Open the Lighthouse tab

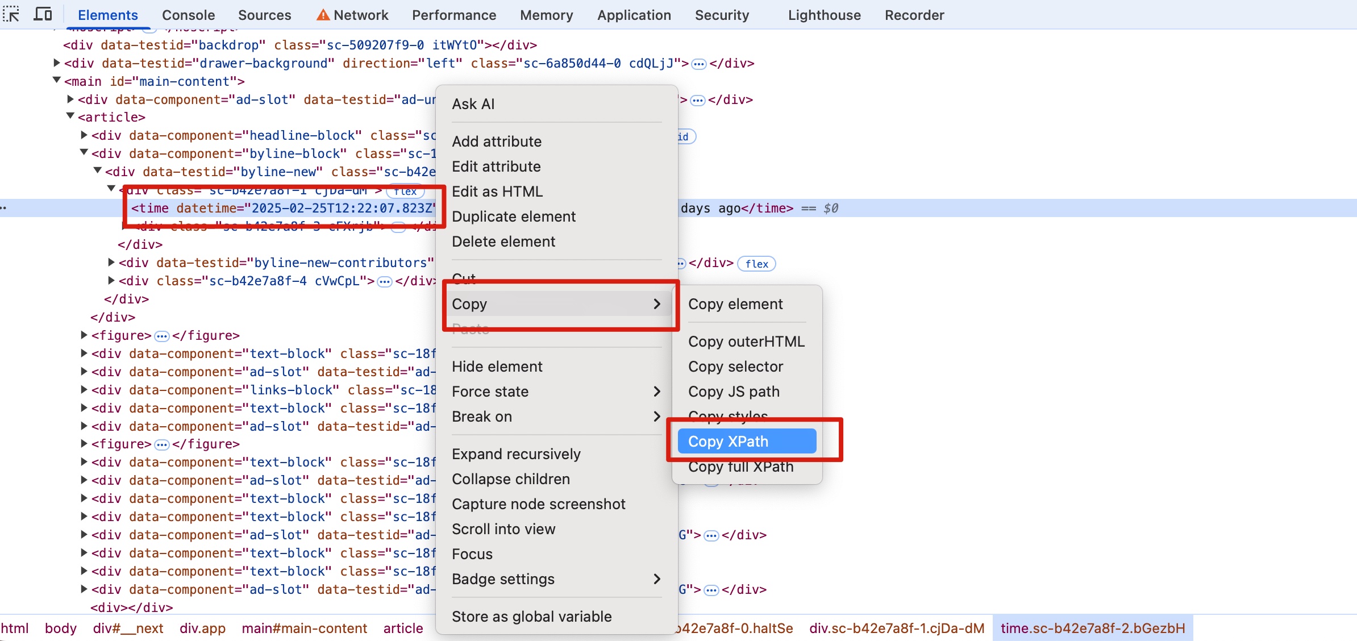[824, 15]
